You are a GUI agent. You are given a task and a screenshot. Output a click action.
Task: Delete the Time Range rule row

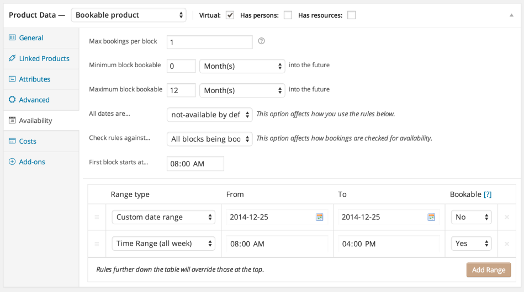pyautogui.click(x=507, y=244)
